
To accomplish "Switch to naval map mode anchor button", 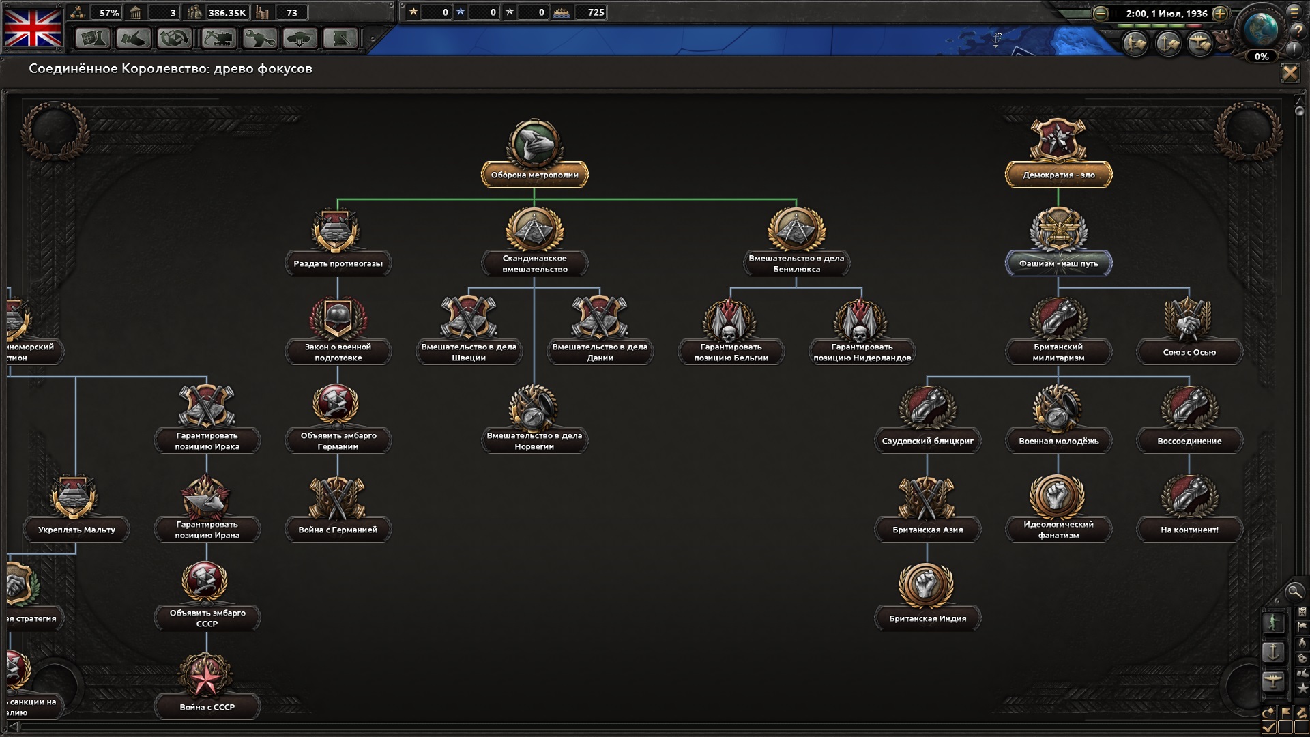I will 1273,652.
